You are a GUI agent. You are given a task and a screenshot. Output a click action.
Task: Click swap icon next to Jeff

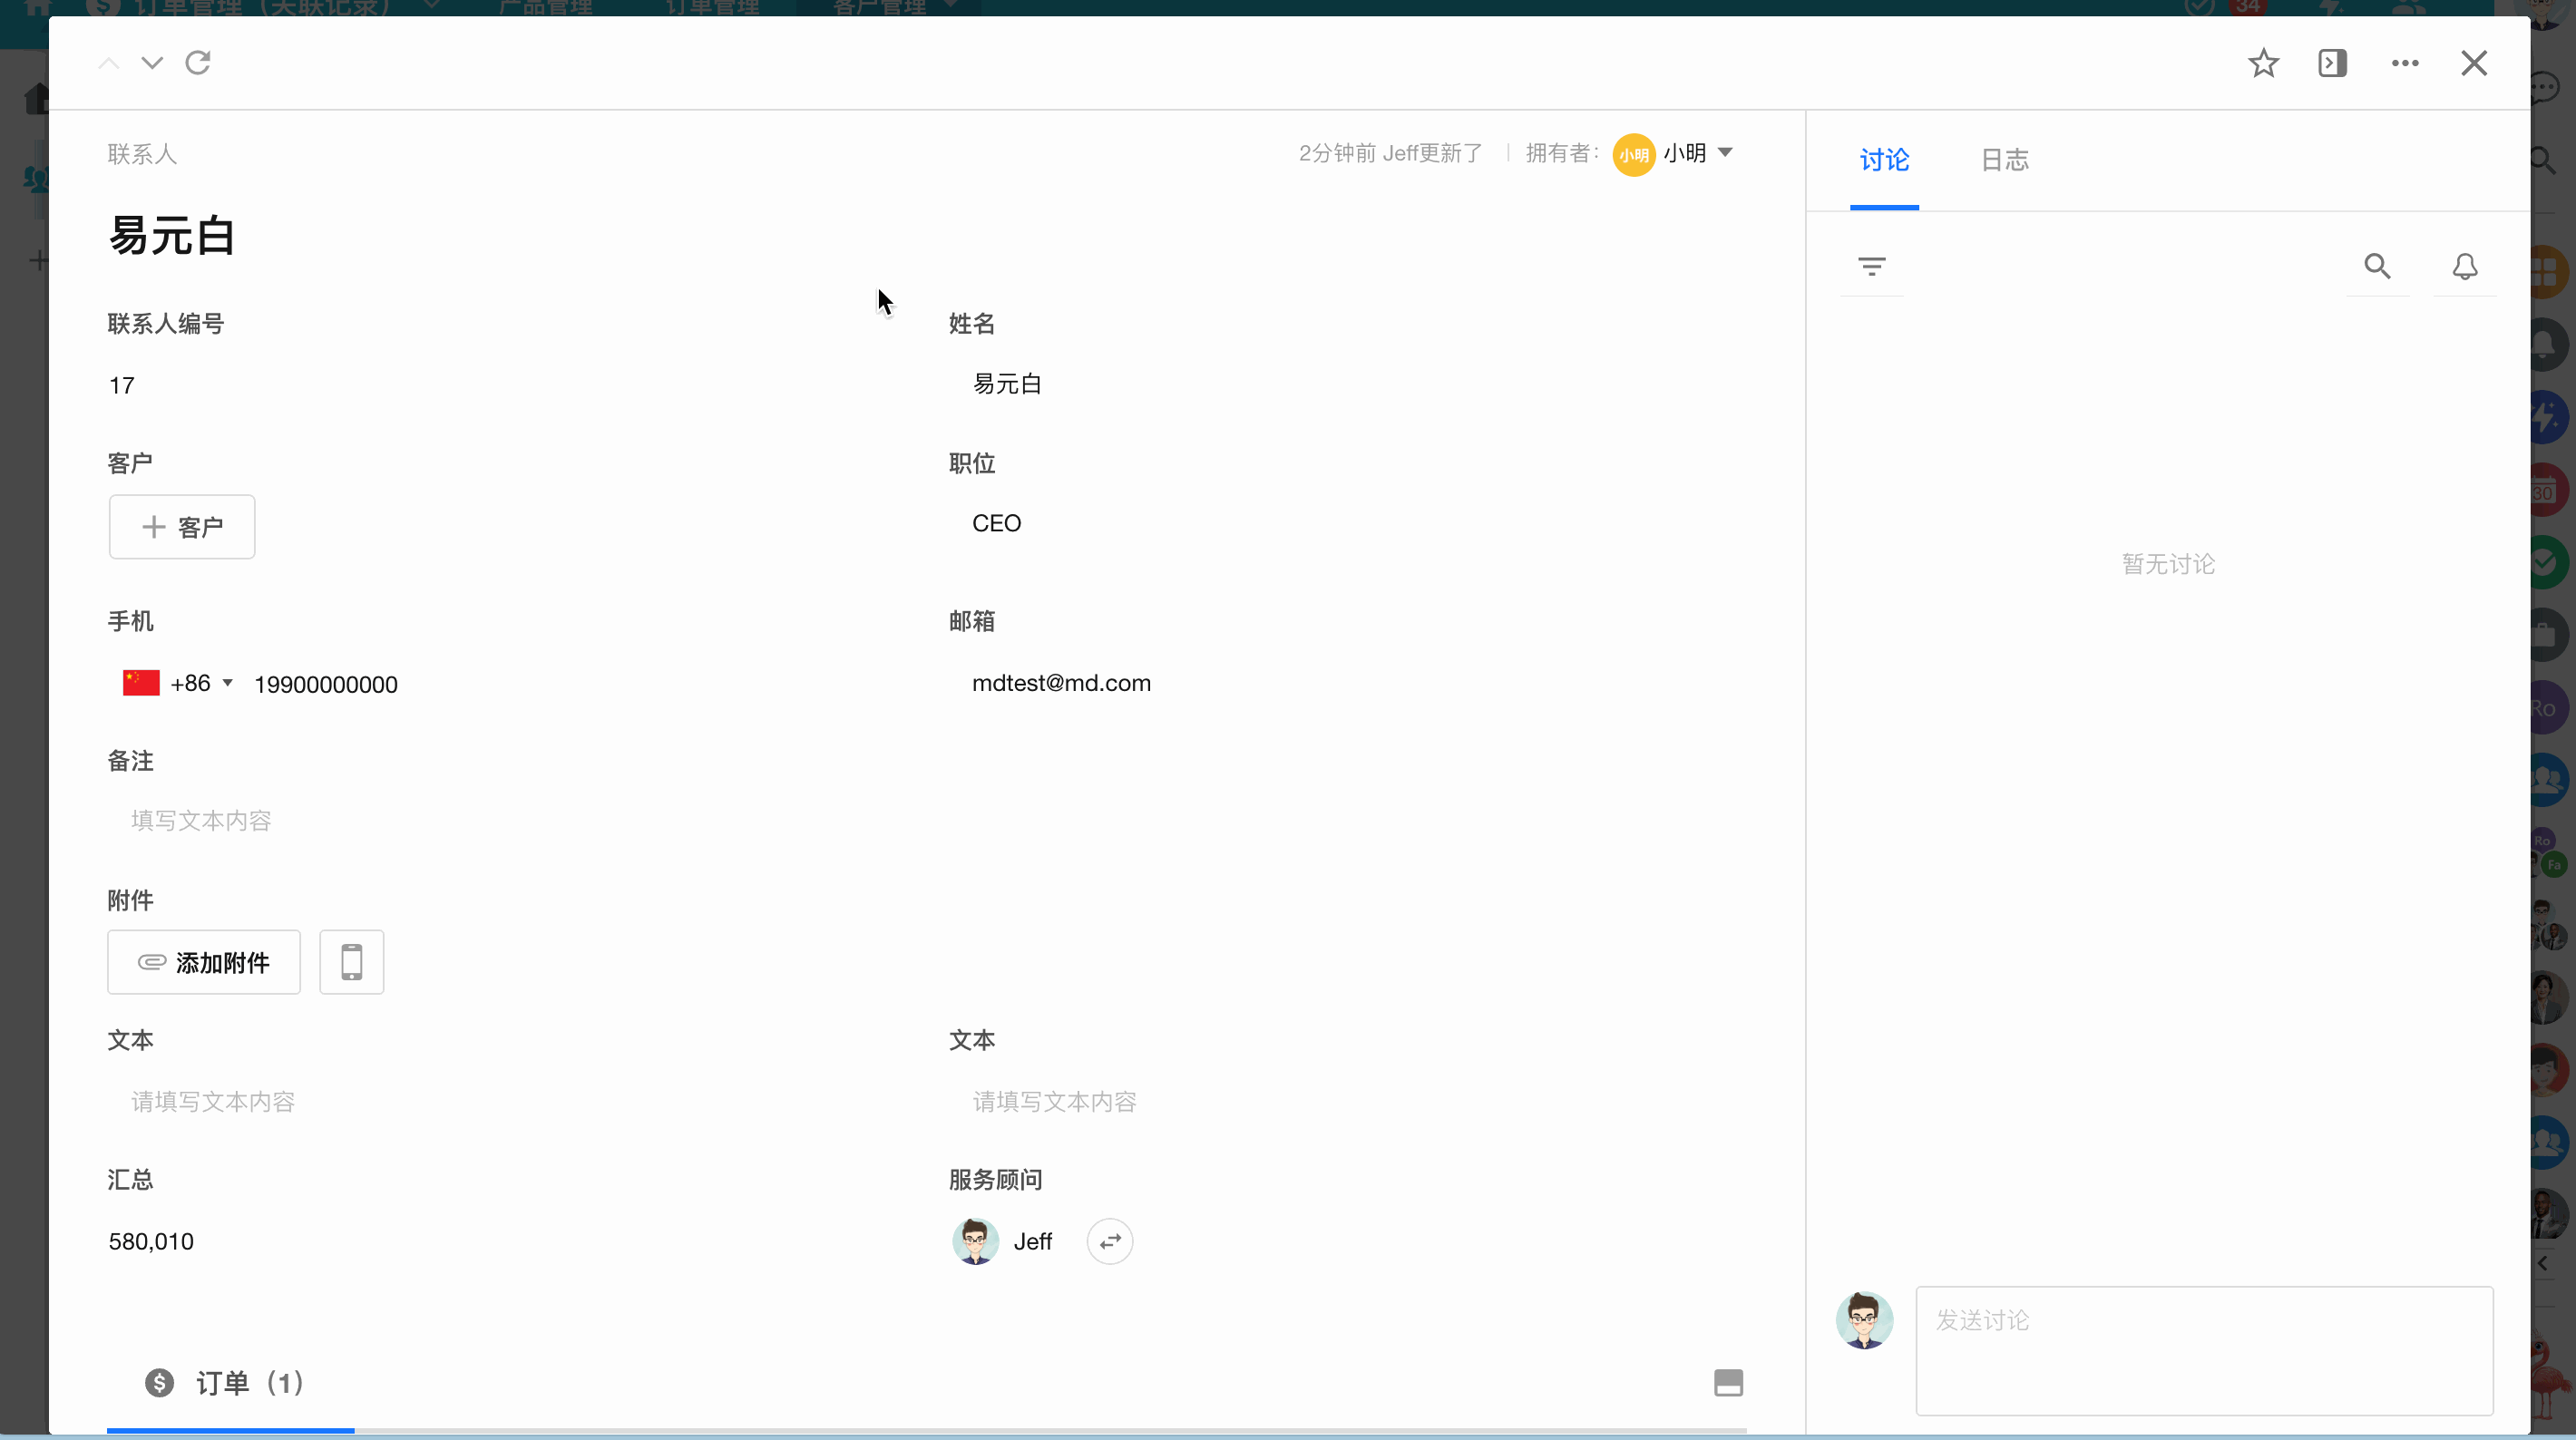pos(1109,1241)
